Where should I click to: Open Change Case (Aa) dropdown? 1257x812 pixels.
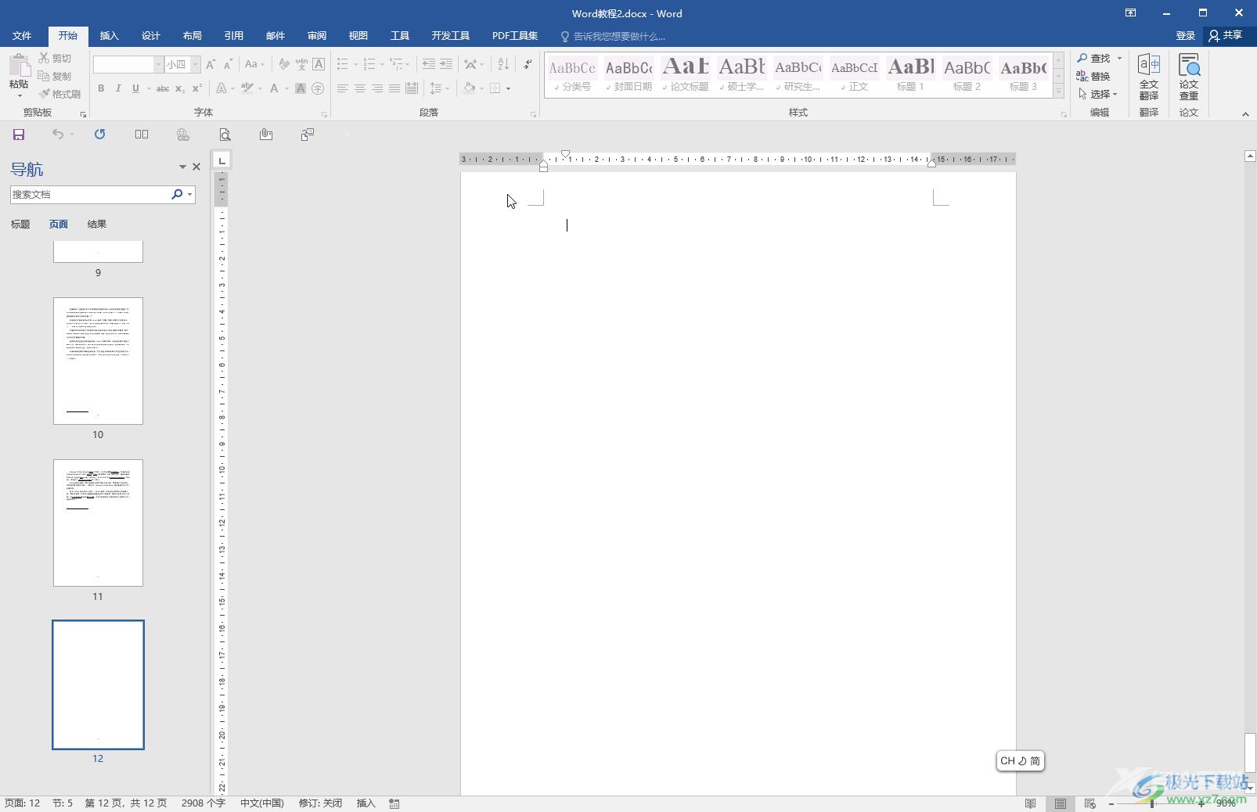point(254,64)
